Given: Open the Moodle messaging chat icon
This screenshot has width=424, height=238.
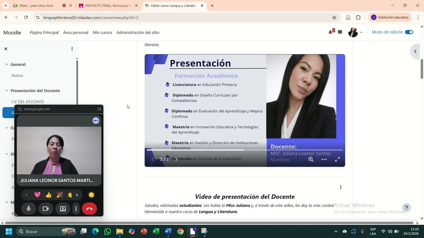Looking at the screenshot, I should pyautogui.click(x=340, y=32).
